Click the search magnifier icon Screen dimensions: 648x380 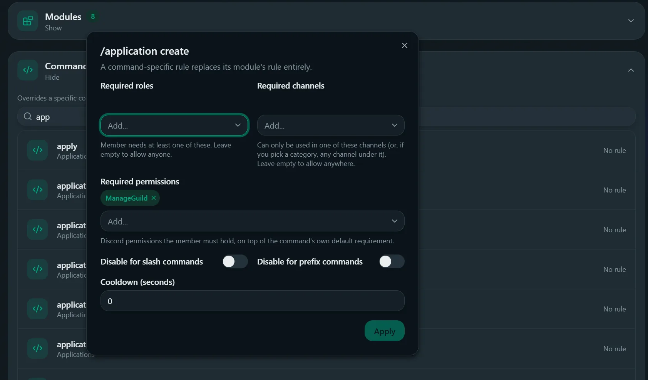[28, 116]
